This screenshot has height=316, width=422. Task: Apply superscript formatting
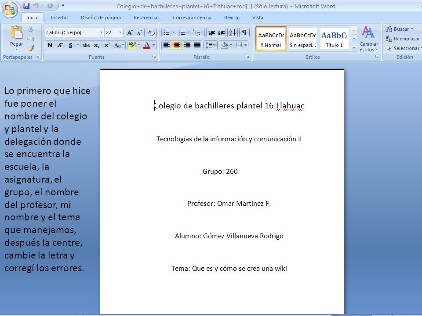click(x=107, y=45)
